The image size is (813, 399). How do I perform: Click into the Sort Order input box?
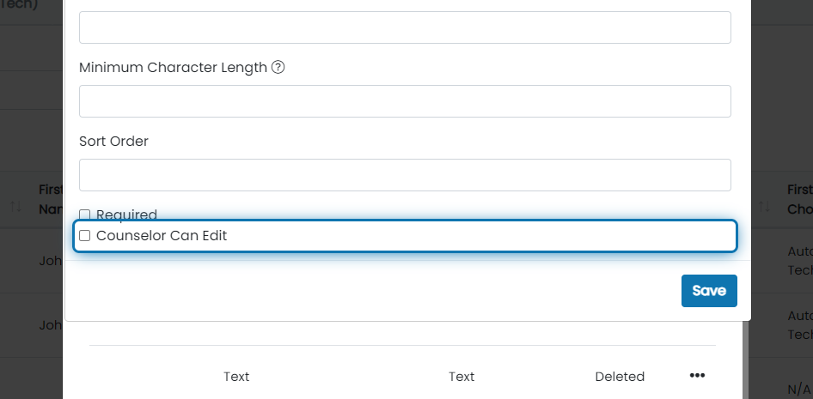pyautogui.click(x=405, y=175)
